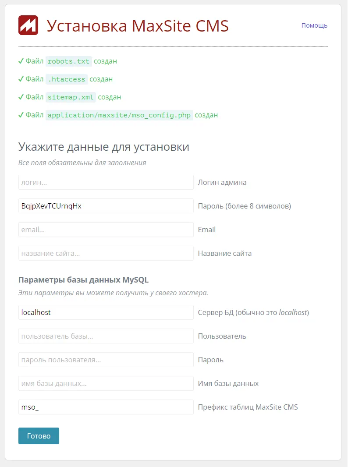Screen dimensions: 348x467
Task: Click the password field containing BqjpXevTCUrnqHx
Action: point(106,206)
